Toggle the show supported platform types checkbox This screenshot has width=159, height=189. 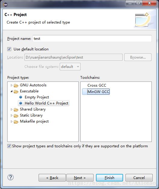[x=9, y=146]
